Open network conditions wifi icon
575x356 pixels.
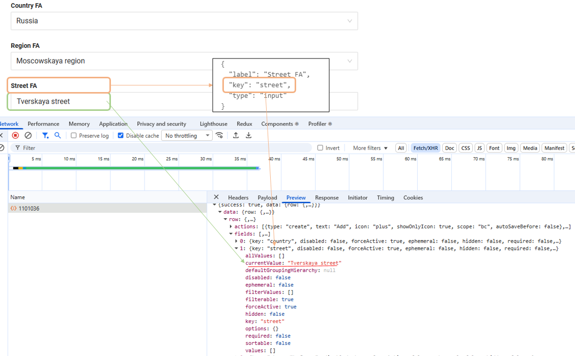click(x=219, y=135)
